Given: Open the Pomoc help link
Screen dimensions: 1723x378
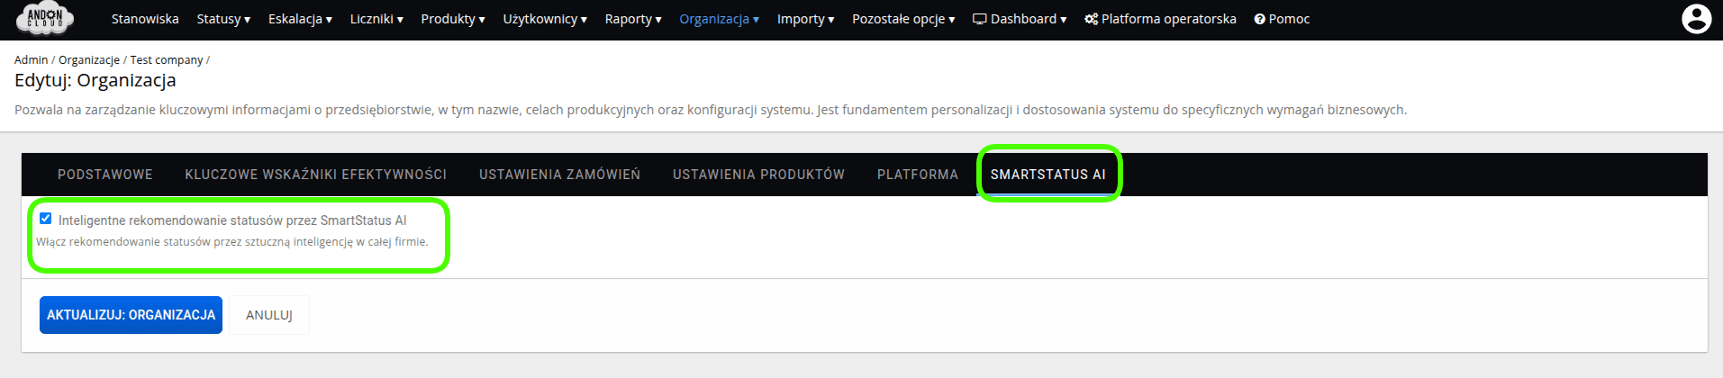Looking at the screenshot, I should (x=1282, y=19).
